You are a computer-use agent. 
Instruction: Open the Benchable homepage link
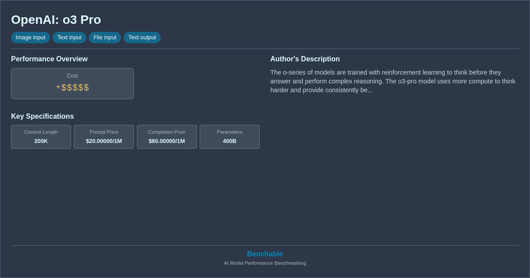coord(265,254)
